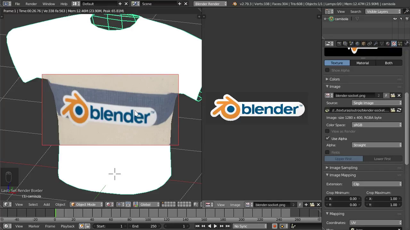Open the Extension dropdown showing Clip
The width and height of the screenshot is (410, 230).
[x=377, y=184]
